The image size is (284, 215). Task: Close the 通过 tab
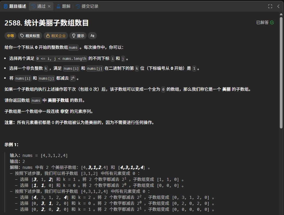tap(49, 6)
